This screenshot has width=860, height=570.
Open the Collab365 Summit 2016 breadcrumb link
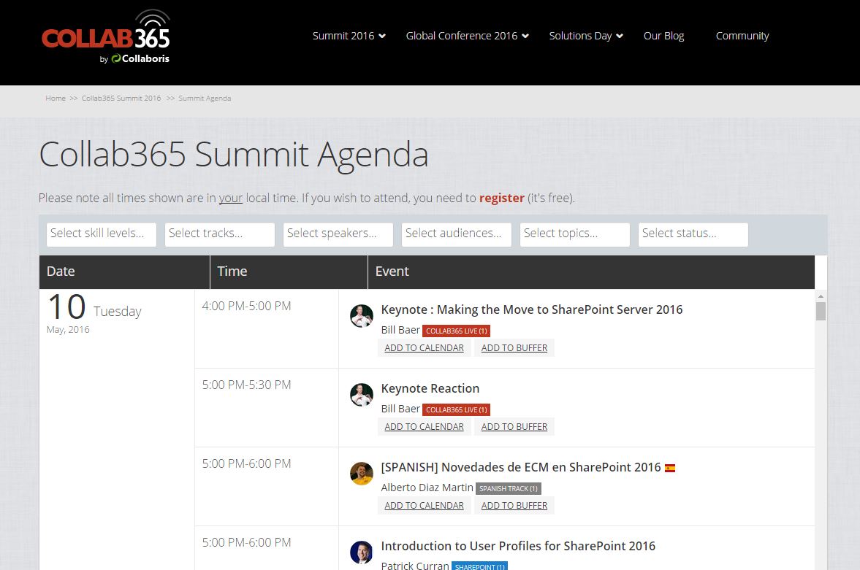pyautogui.click(x=121, y=98)
